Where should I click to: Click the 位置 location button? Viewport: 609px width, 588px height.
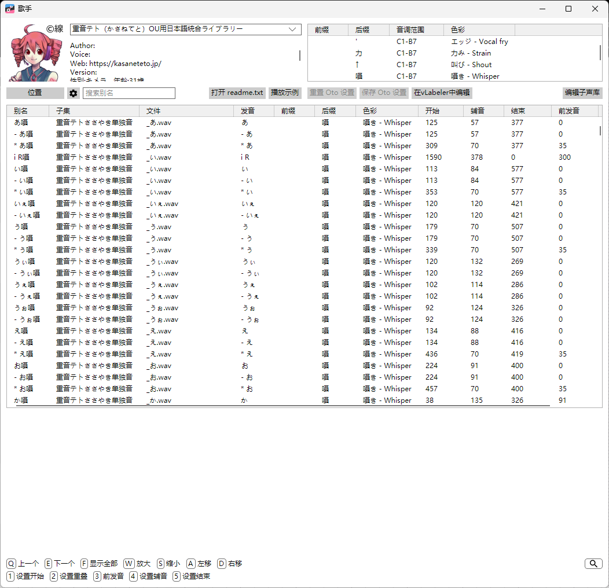(35, 93)
